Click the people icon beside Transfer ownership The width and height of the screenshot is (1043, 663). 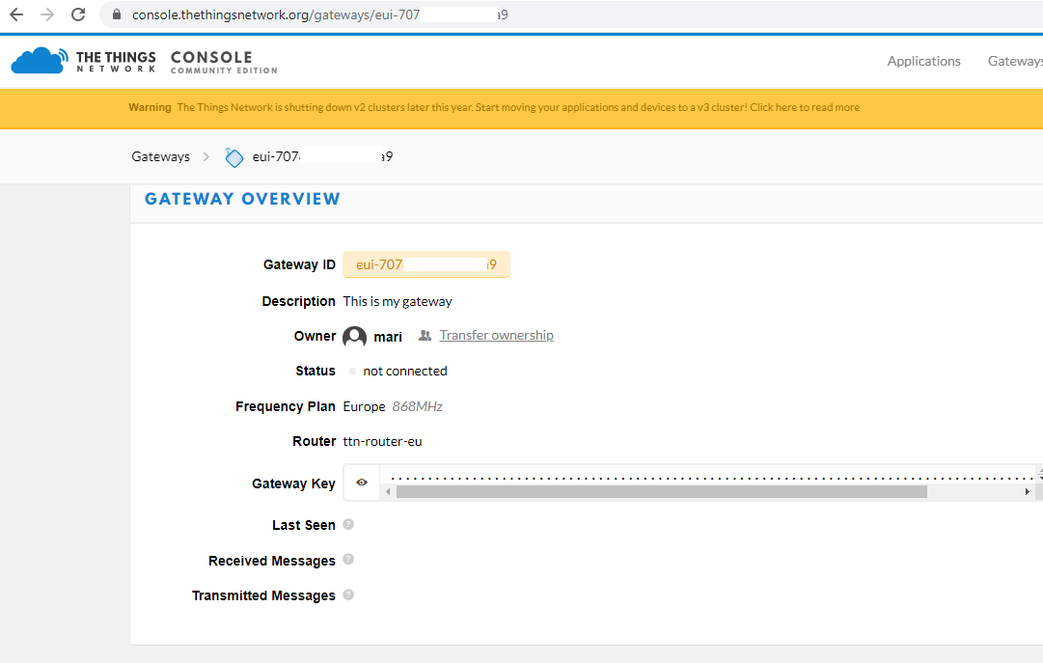tap(425, 336)
